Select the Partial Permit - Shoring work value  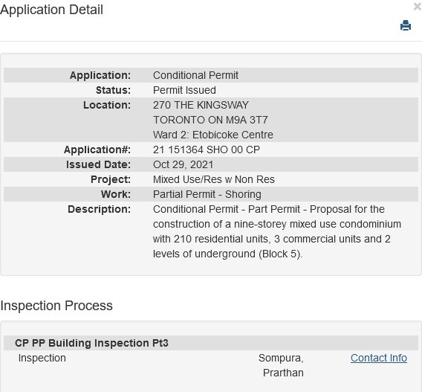pos(207,194)
